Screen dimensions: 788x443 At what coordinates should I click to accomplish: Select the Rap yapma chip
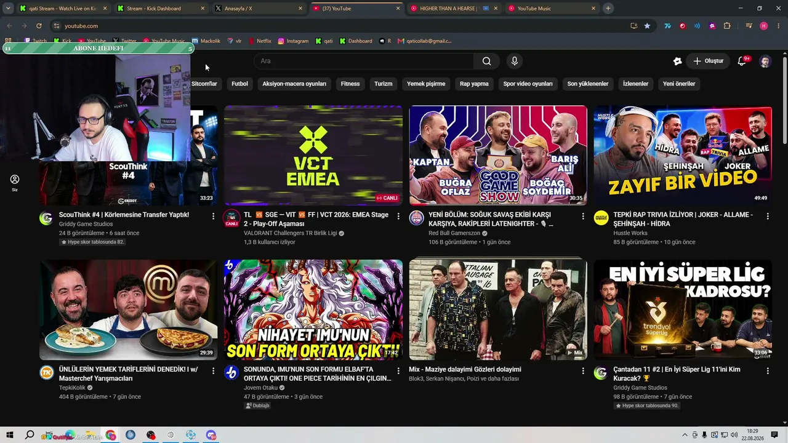click(474, 84)
